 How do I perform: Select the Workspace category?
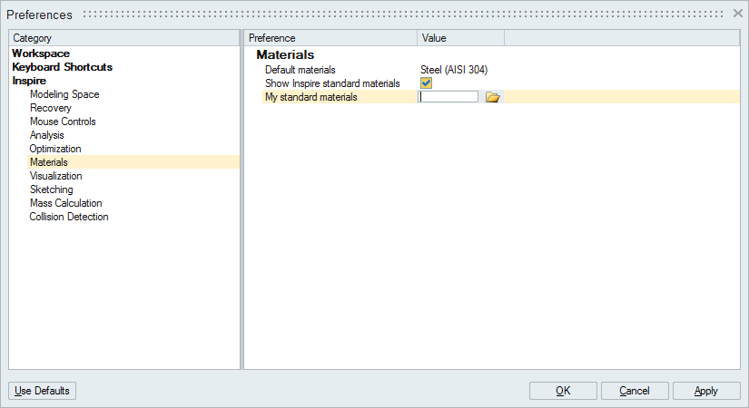(x=41, y=53)
